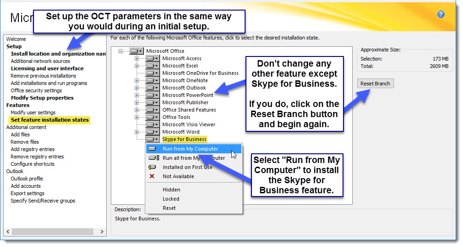Open install state dropdown for Microsoft OneNote
The width and height of the screenshot is (463, 247).
[152, 80]
